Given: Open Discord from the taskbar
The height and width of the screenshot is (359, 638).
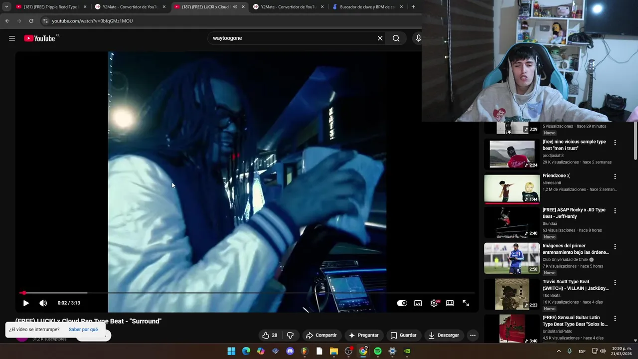Looking at the screenshot, I should [x=290, y=351].
